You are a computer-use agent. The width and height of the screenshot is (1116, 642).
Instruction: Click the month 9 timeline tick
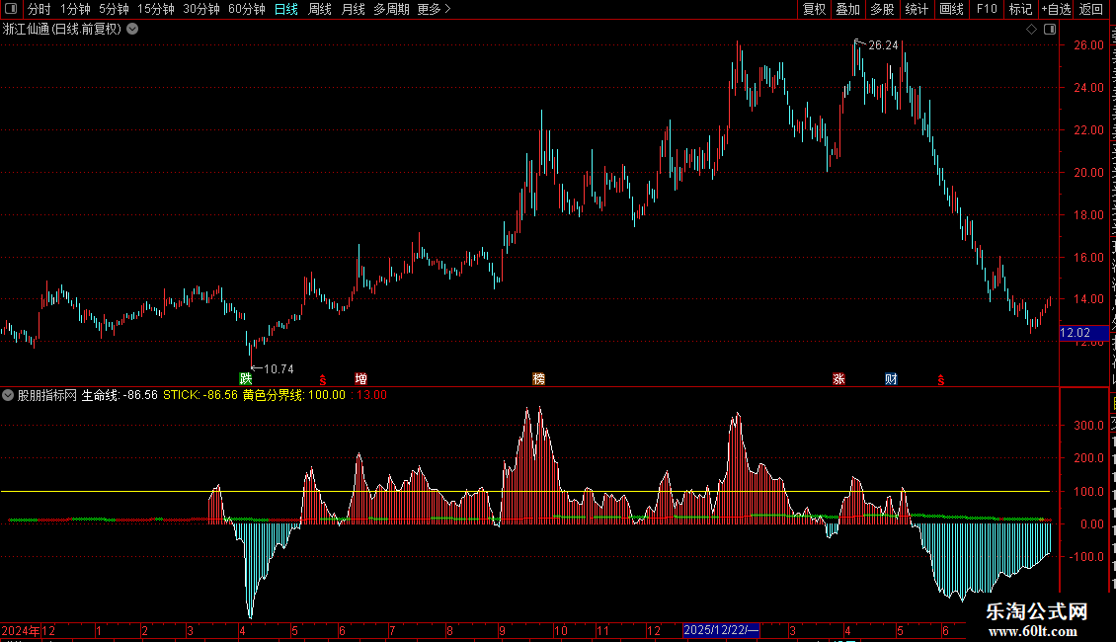pos(503,630)
